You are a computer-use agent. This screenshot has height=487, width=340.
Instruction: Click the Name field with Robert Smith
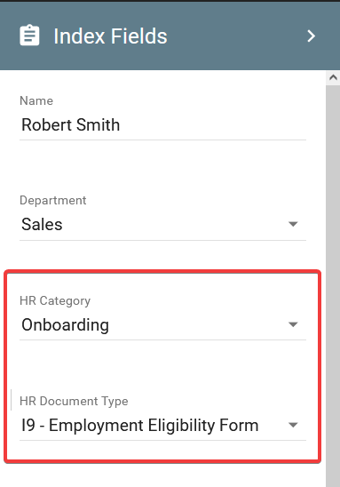coord(162,124)
